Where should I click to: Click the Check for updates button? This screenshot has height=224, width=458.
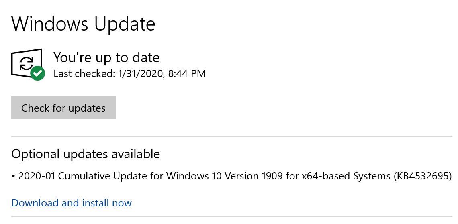(x=63, y=108)
